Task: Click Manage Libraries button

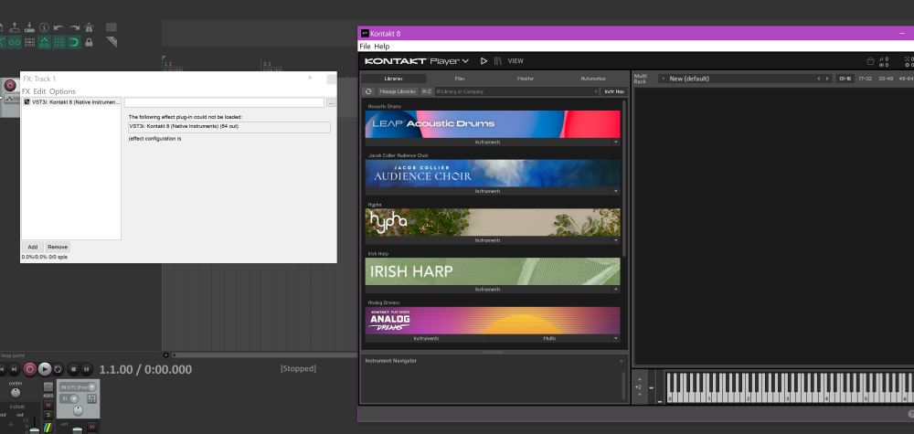Action: [398, 91]
